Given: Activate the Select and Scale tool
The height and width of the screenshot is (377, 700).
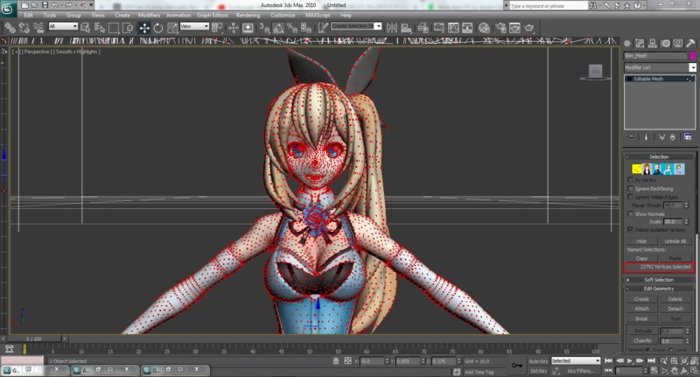Looking at the screenshot, I should coord(172,29).
